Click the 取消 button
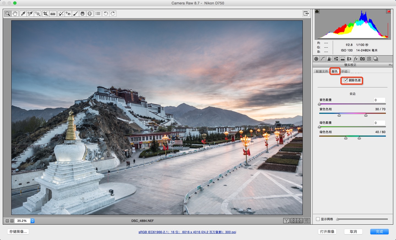Screen dimensions: 396x240 (353, 231)
